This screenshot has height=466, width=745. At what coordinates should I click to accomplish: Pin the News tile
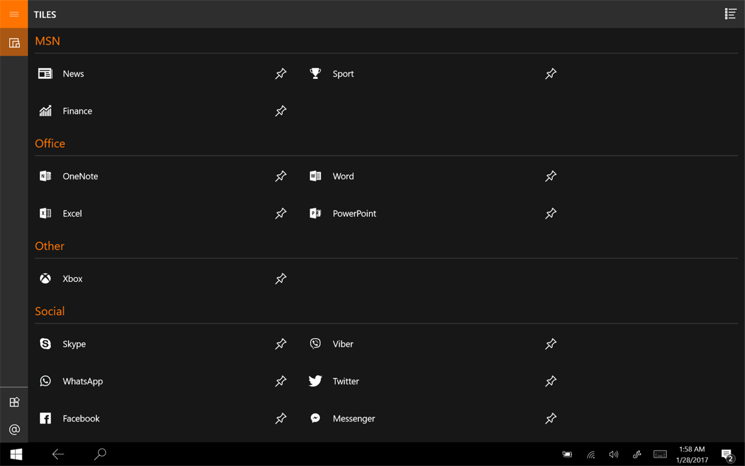281,74
